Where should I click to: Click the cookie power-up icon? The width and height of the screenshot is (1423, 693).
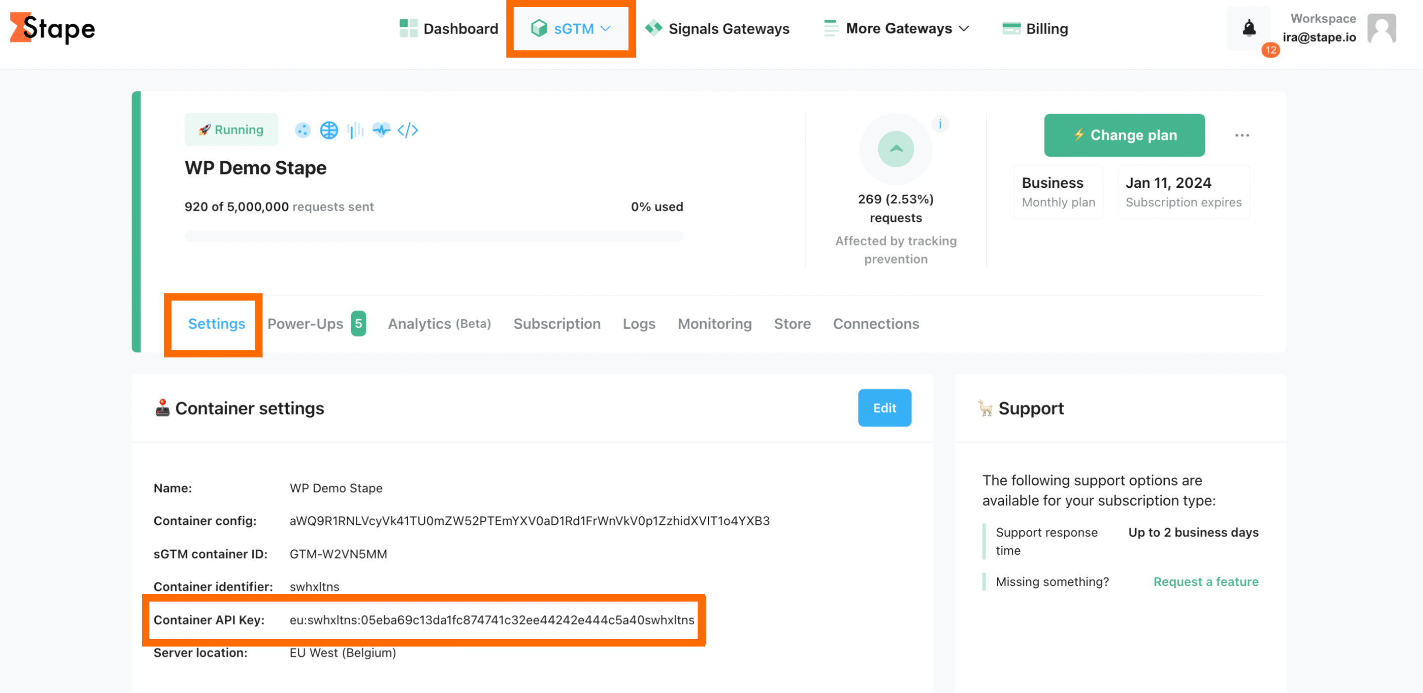point(303,130)
